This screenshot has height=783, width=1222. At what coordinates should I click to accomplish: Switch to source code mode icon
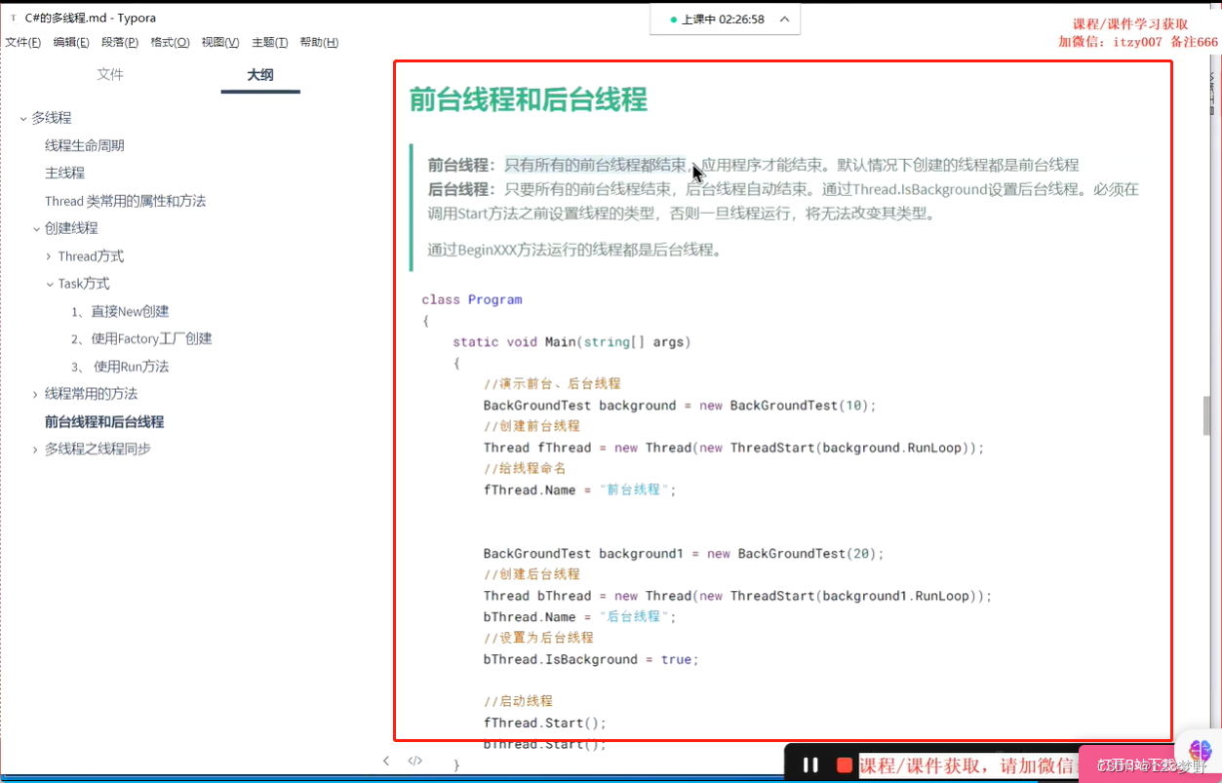pos(414,761)
